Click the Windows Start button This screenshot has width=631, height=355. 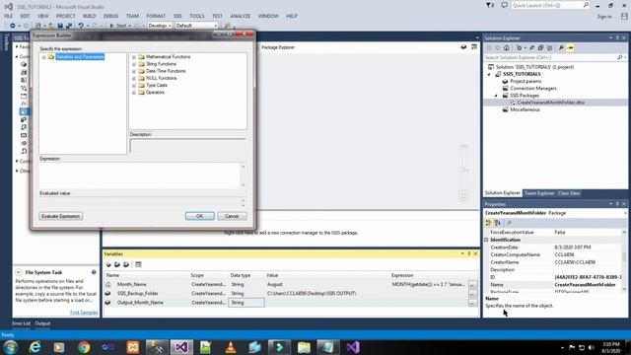click(11, 347)
